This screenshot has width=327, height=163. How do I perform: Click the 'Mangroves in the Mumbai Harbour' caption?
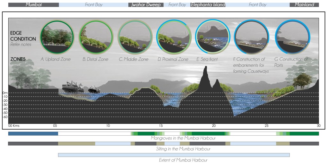tap(183, 138)
